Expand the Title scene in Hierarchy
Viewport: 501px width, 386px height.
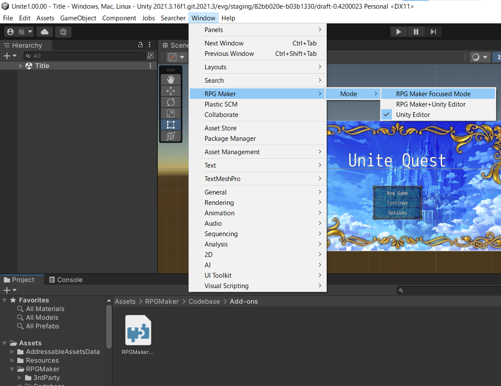coord(21,66)
